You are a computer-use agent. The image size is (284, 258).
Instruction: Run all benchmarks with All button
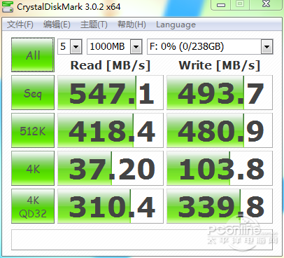[33, 55]
